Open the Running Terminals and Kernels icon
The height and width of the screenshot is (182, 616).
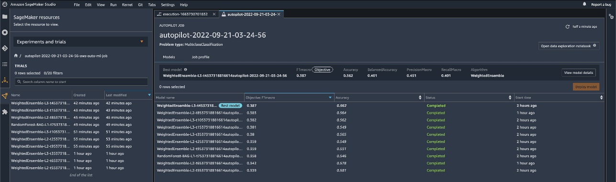tap(5, 32)
